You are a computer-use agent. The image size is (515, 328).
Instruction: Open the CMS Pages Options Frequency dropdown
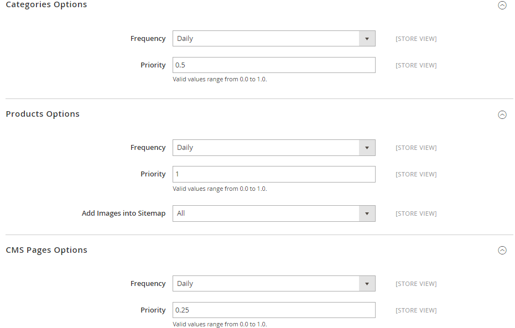[274, 284]
